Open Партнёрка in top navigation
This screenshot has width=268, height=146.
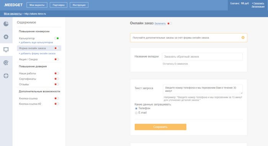[x=59, y=5]
